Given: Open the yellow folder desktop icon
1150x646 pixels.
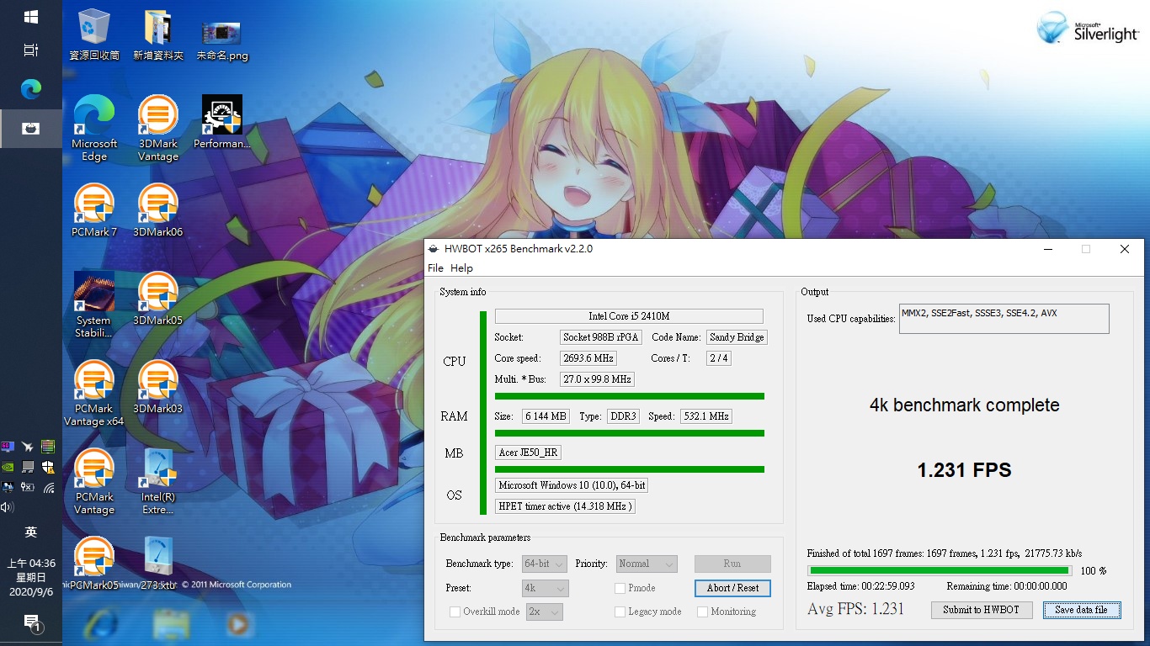Looking at the screenshot, I should click(158, 35).
